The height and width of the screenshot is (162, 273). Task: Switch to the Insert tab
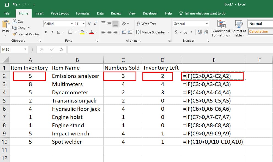[39, 13]
